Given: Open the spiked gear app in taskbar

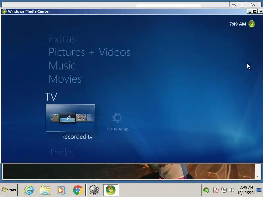Looking at the screenshot, I should click(94, 190).
